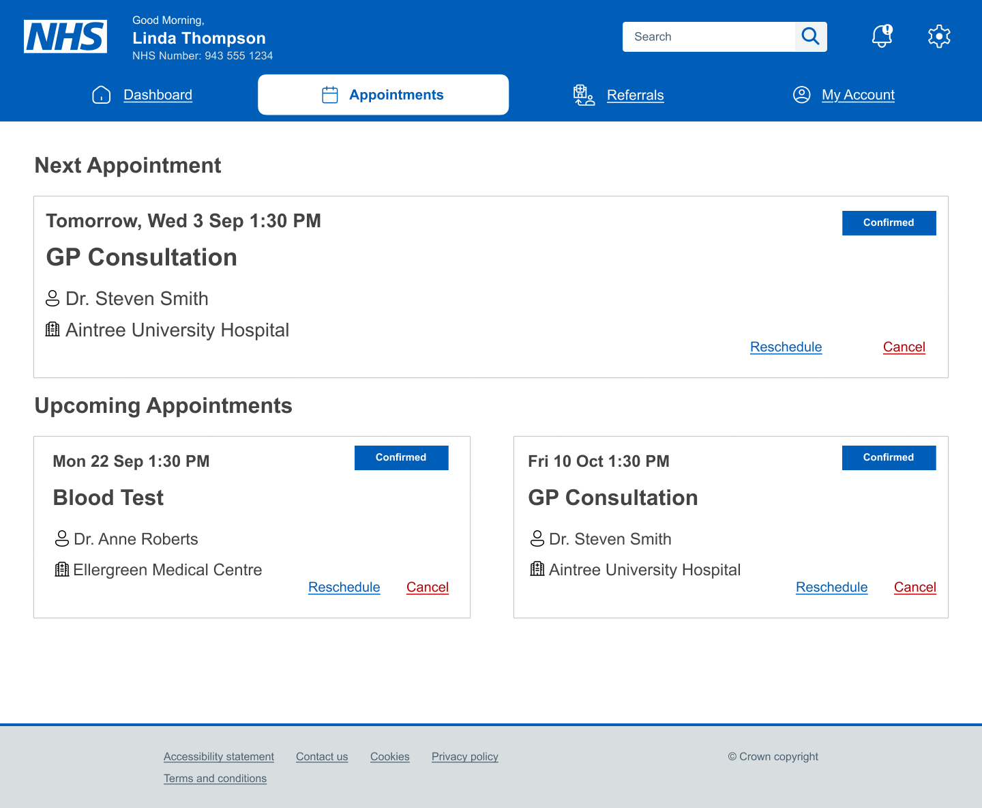The height and width of the screenshot is (808, 982).
Task: Click the calendar icon on the Appointments tab
Action: (329, 94)
